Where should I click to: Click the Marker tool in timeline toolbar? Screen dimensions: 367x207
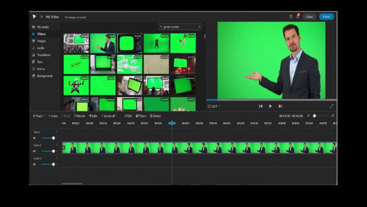coord(80,116)
